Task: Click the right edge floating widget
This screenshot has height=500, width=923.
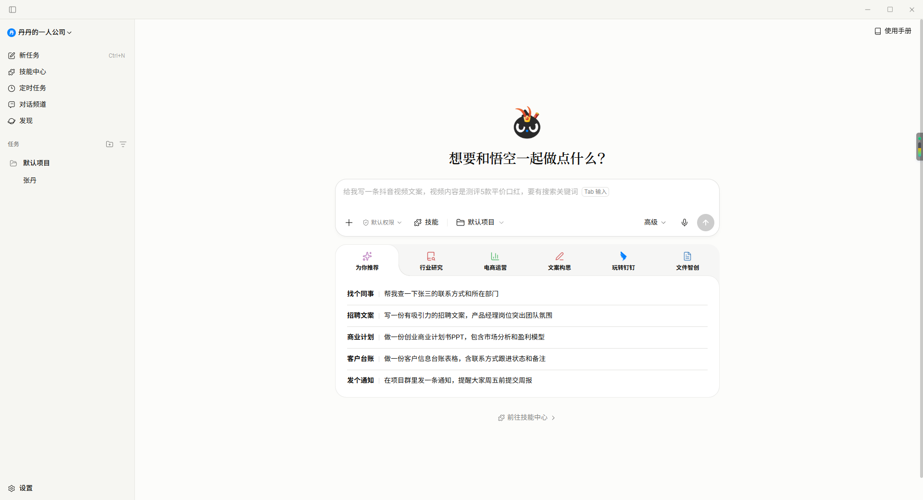Action: 919,147
